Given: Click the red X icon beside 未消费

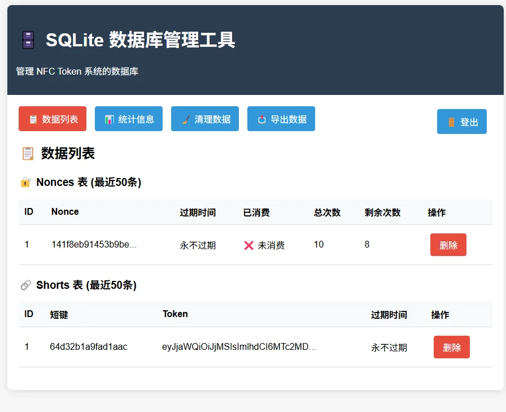Looking at the screenshot, I should click(249, 245).
